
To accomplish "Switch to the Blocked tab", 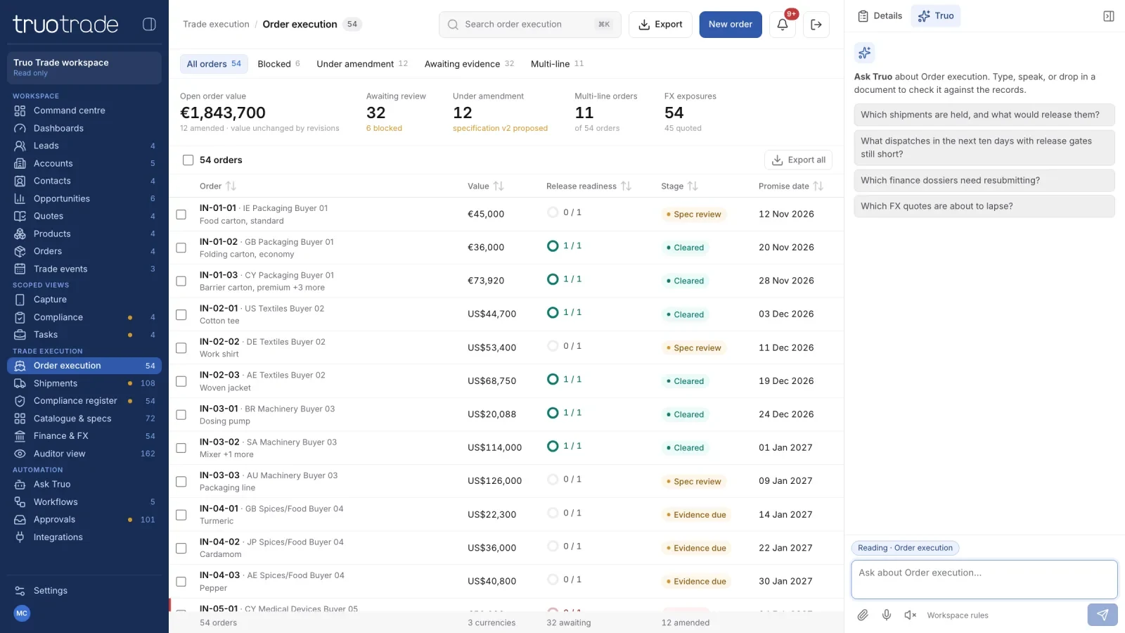I will pos(278,64).
